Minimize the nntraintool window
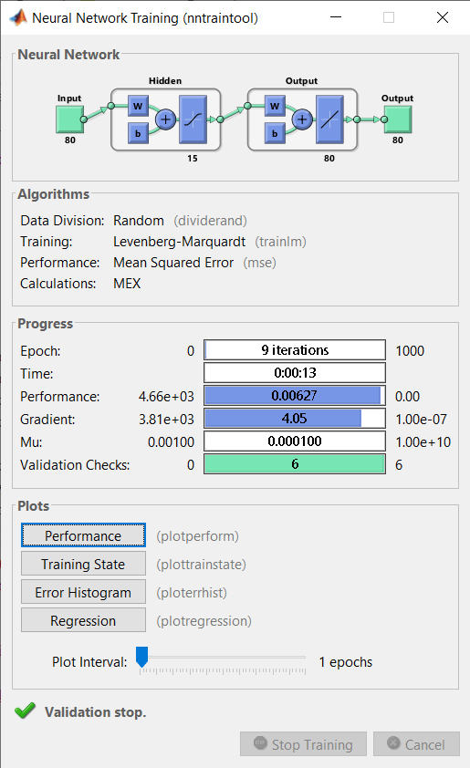 coord(336,17)
